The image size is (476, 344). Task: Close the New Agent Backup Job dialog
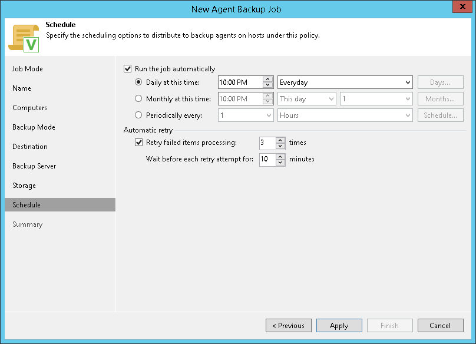[461, 8]
